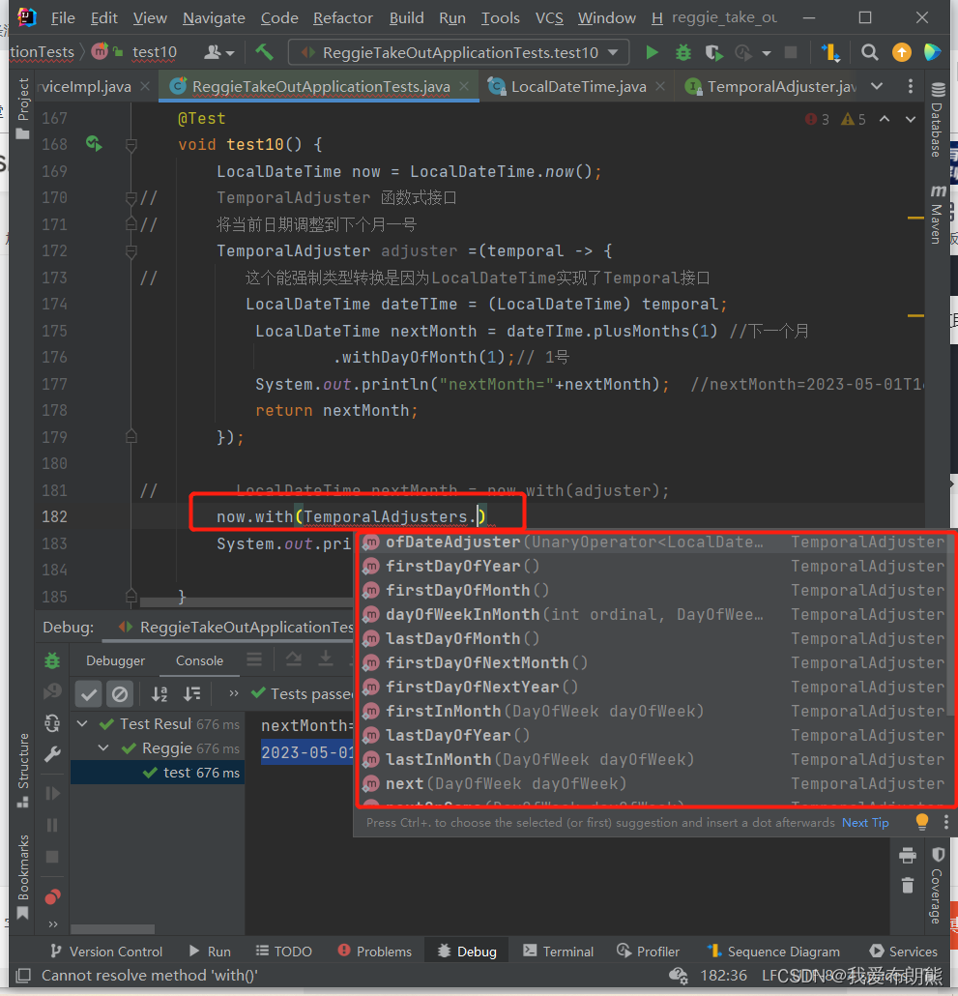Close the ReggieTakeOutApplicationTests.java tab

click(x=464, y=86)
